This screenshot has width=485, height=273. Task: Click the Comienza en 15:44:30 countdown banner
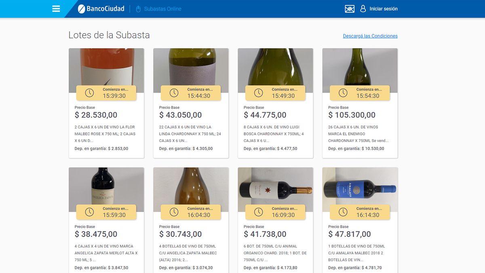click(x=191, y=92)
